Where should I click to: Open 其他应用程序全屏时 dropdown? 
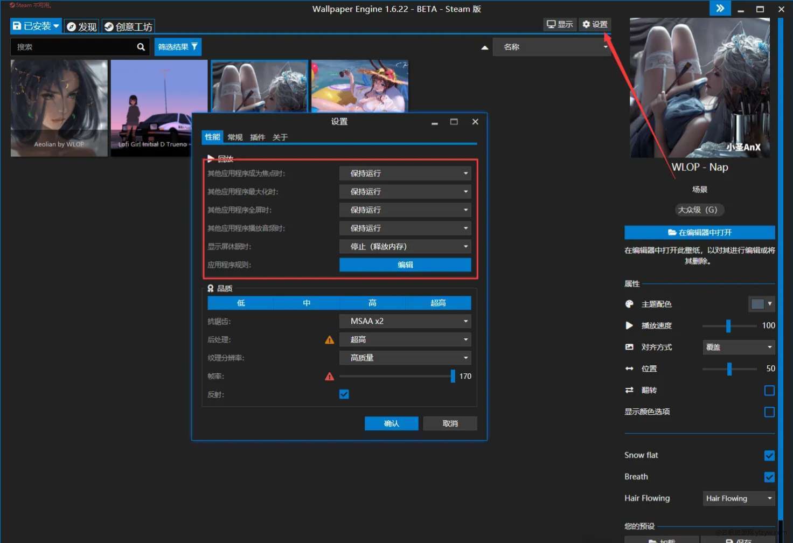coord(405,210)
